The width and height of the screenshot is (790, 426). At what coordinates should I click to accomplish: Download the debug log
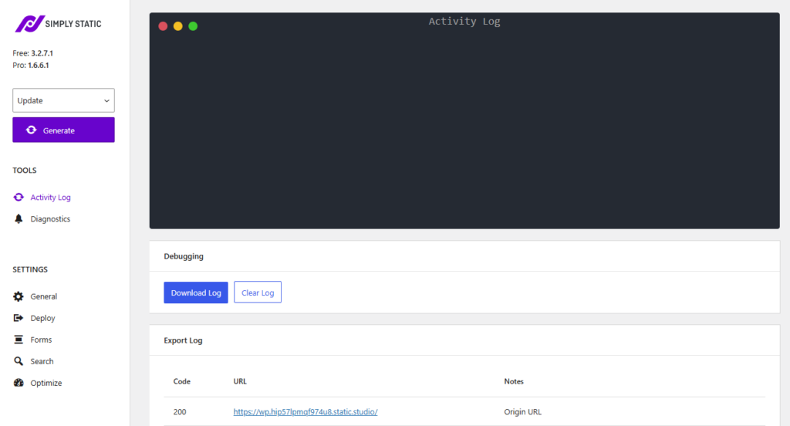point(196,292)
